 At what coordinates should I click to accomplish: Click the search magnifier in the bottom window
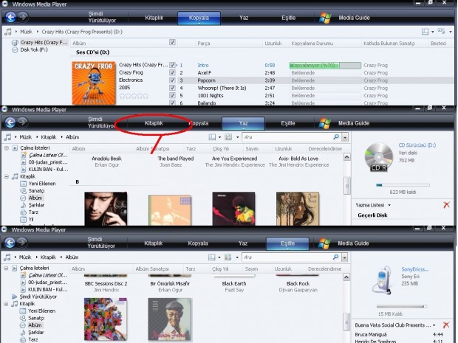(x=335, y=257)
